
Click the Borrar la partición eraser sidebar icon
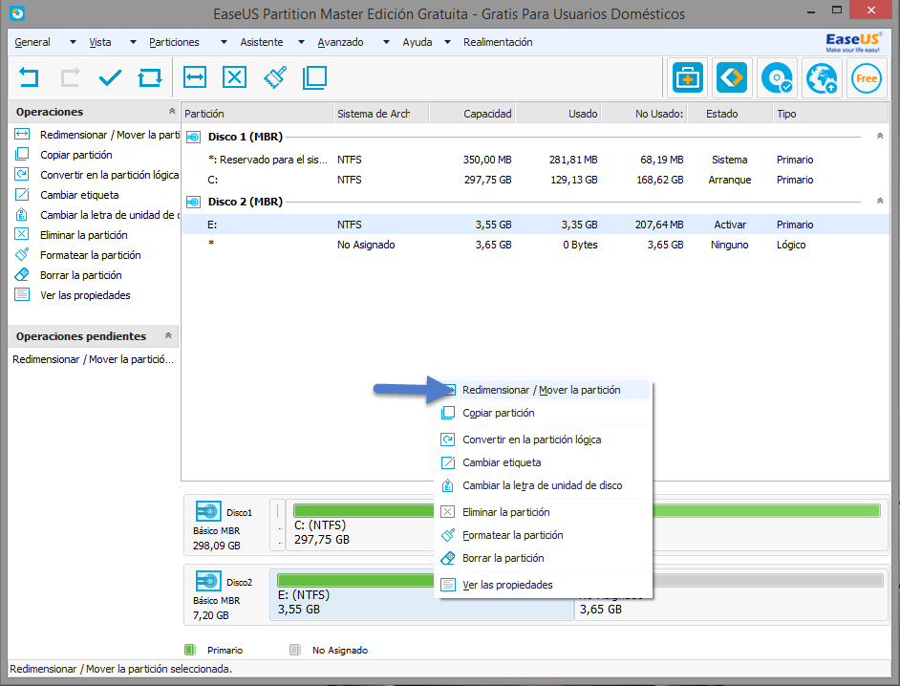coord(22,274)
